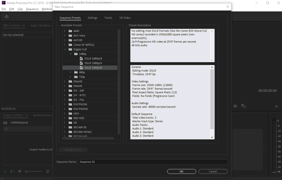Open the Sequence Presets tab

tap(70, 18)
